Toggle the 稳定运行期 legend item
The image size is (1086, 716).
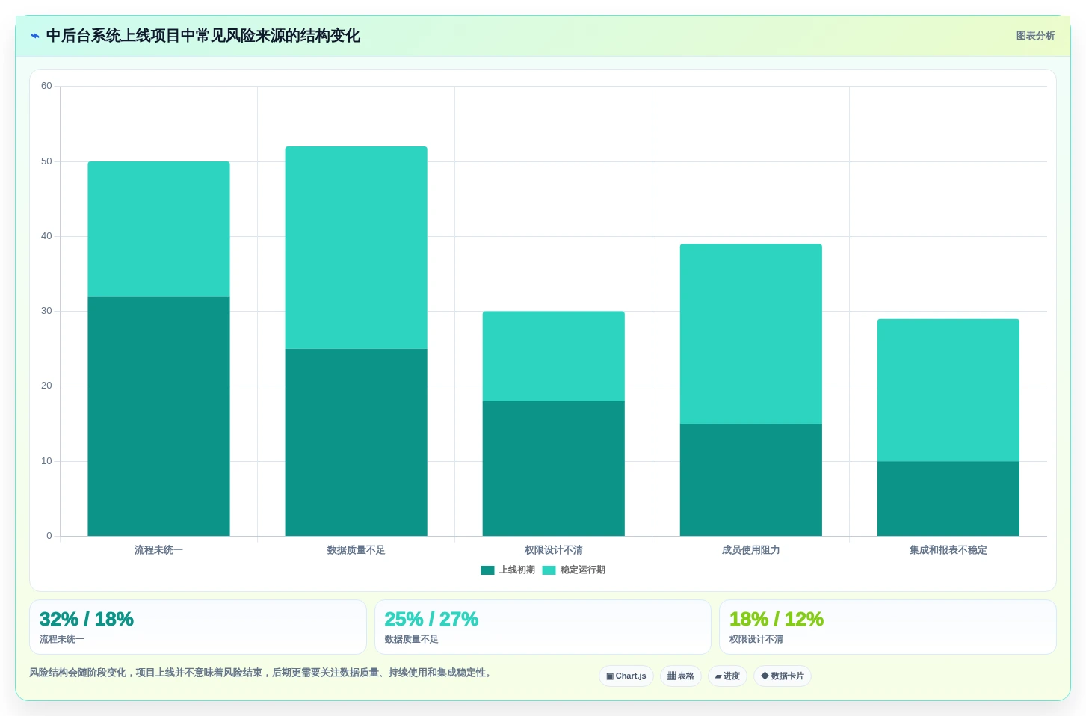pyautogui.click(x=574, y=570)
